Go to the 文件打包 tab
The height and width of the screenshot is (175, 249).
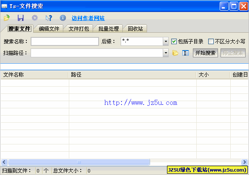(x=79, y=29)
